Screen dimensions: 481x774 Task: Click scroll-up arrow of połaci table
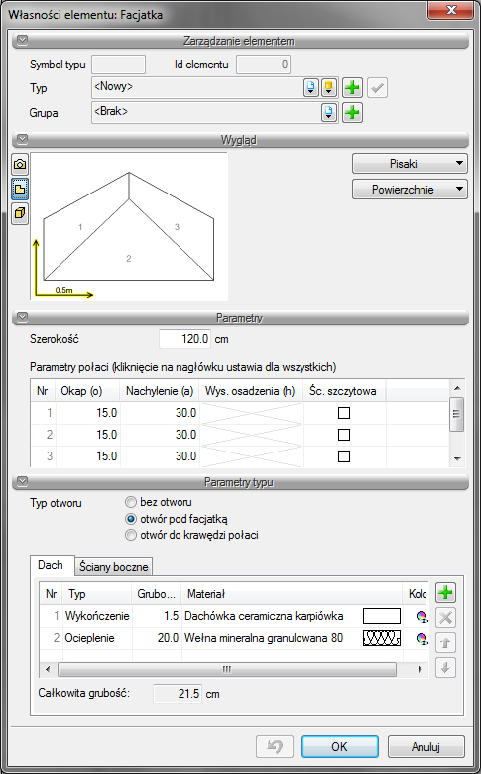(x=457, y=388)
